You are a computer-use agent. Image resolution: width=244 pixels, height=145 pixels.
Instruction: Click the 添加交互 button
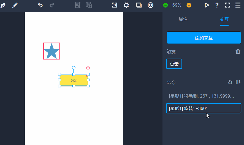204,38
